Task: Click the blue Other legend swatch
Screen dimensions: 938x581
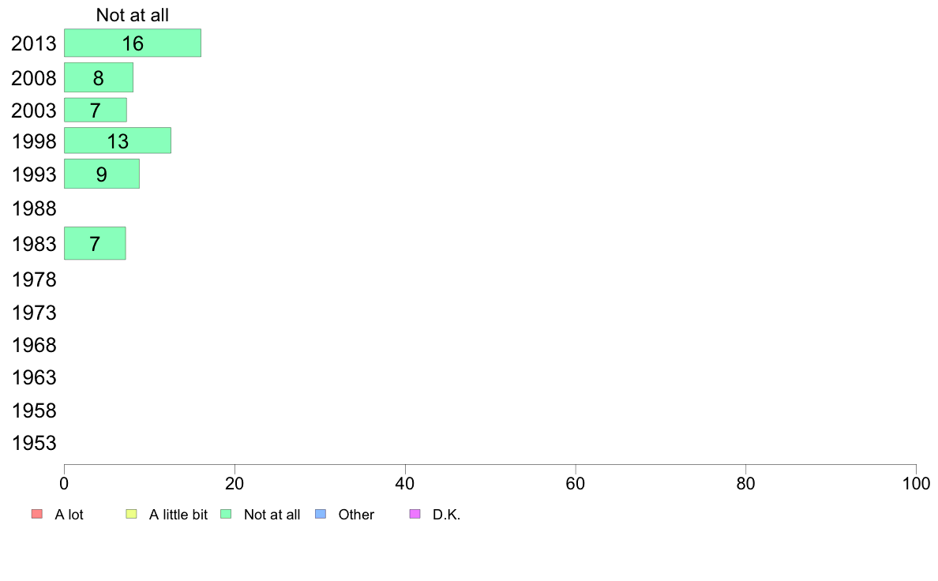Action: click(x=321, y=514)
